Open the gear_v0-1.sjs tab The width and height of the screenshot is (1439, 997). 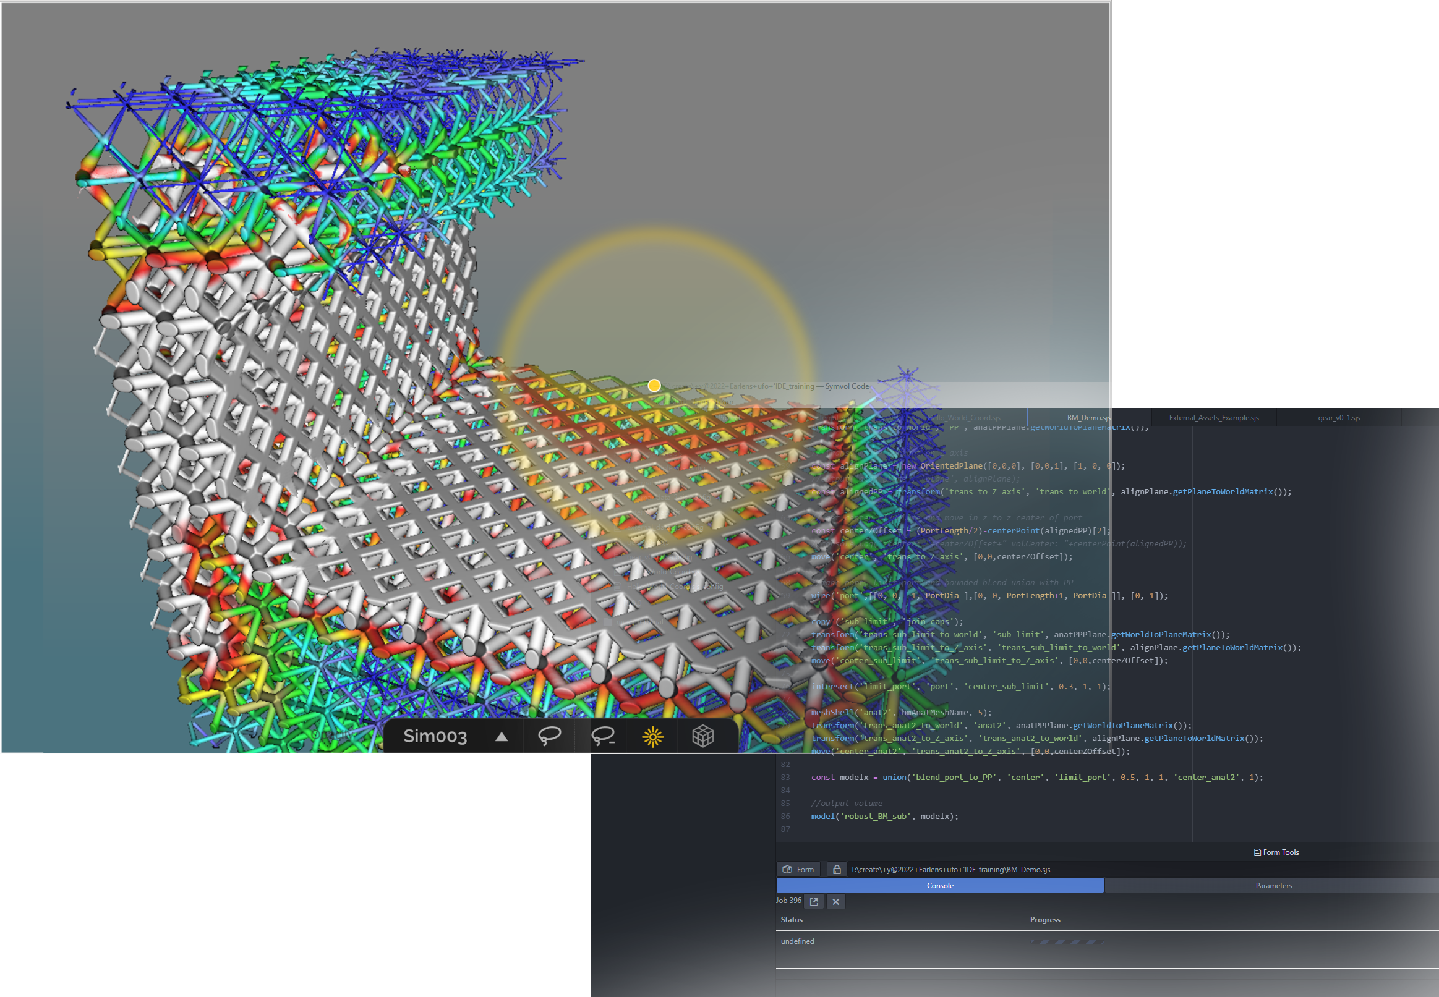coord(1338,417)
